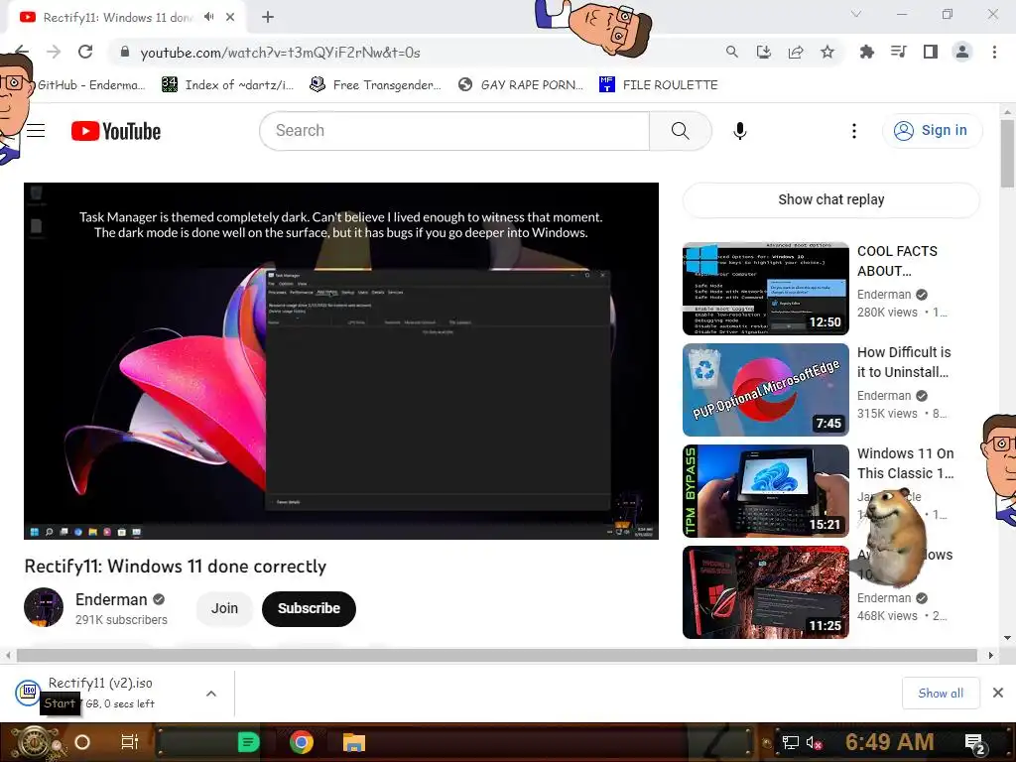
Task: Expand options for Rectify11 (v2).iso download
Action: 210,694
